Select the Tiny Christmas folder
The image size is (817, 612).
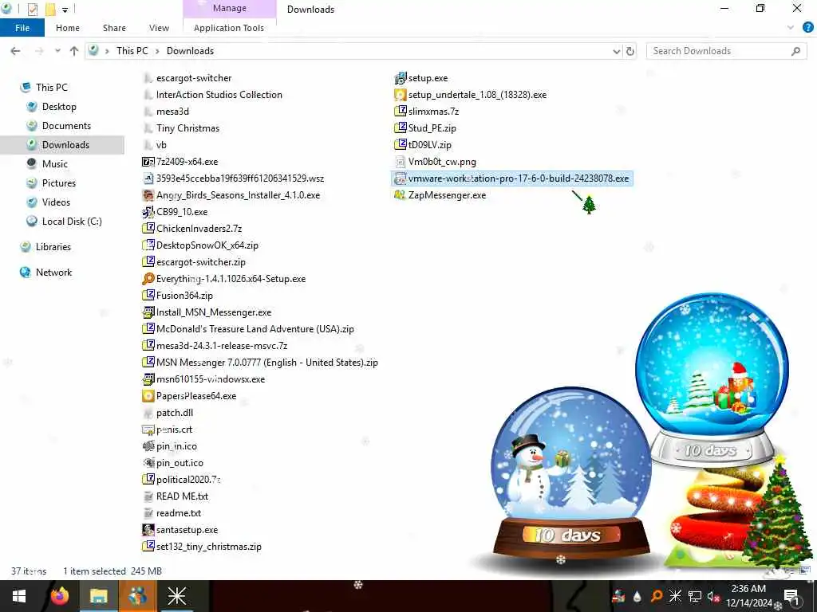(x=187, y=128)
